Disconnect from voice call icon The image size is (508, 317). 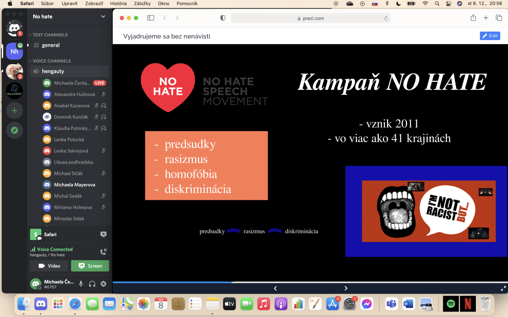tap(103, 252)
